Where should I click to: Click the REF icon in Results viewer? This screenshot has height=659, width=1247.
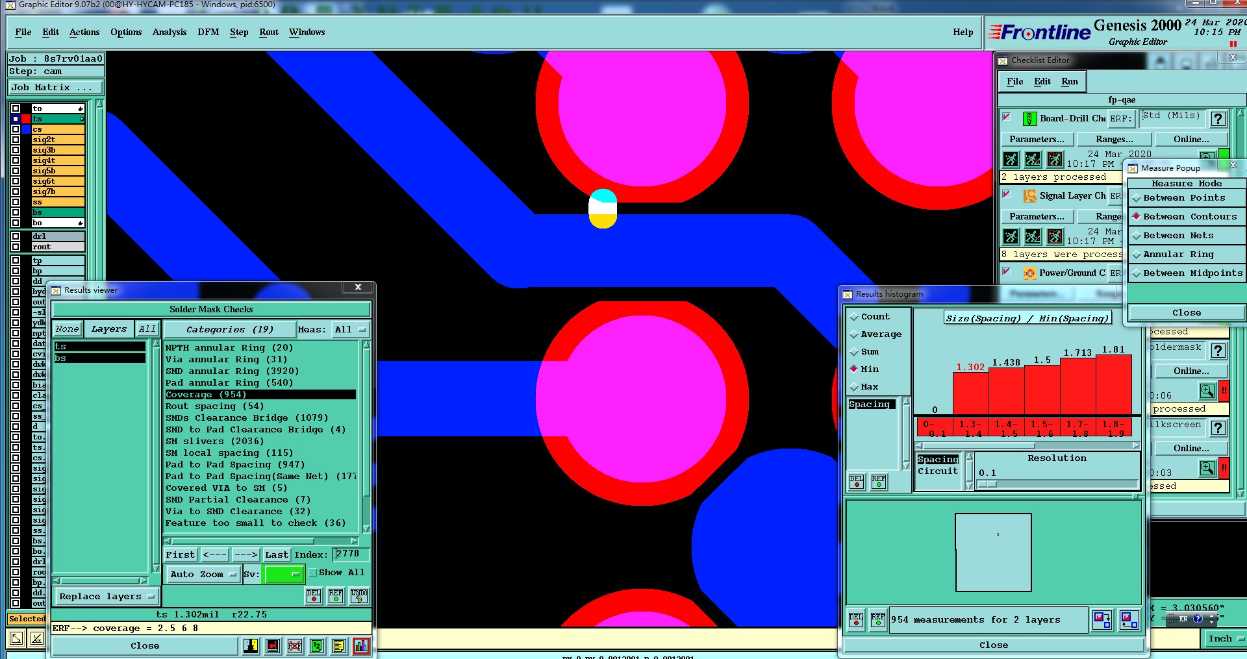tap(336, 595)
